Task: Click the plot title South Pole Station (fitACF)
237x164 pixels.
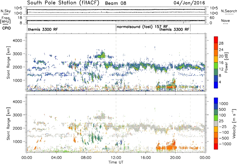Action: [63, 3]
